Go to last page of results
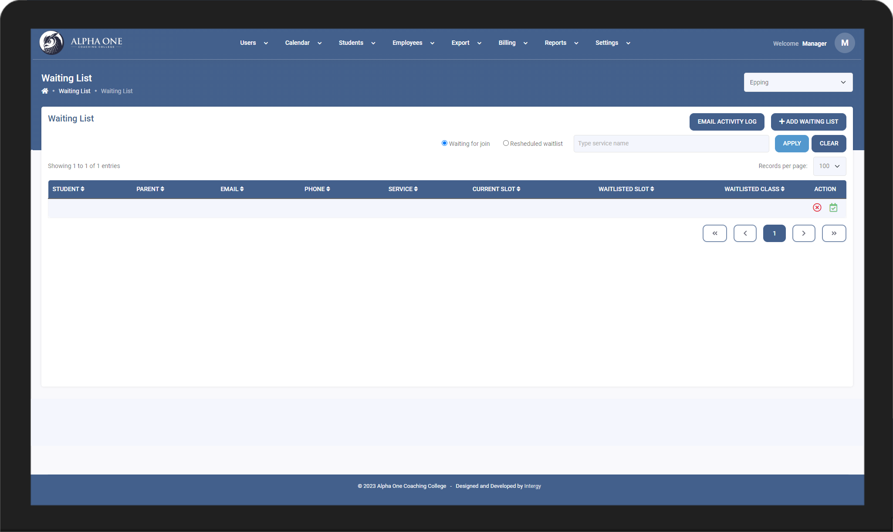 click(x=834, y=233)
